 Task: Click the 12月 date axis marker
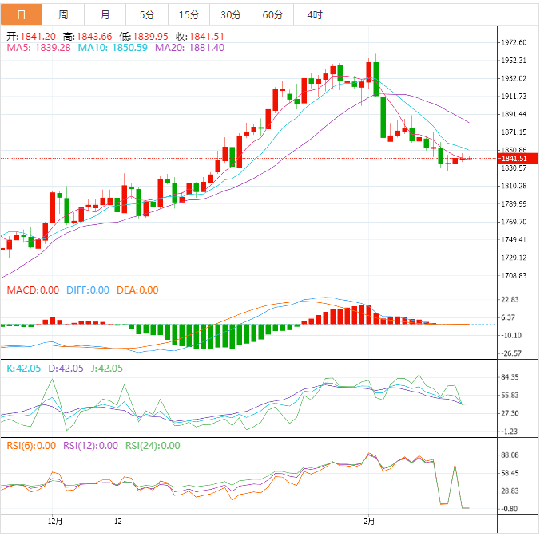pos(55,521)
